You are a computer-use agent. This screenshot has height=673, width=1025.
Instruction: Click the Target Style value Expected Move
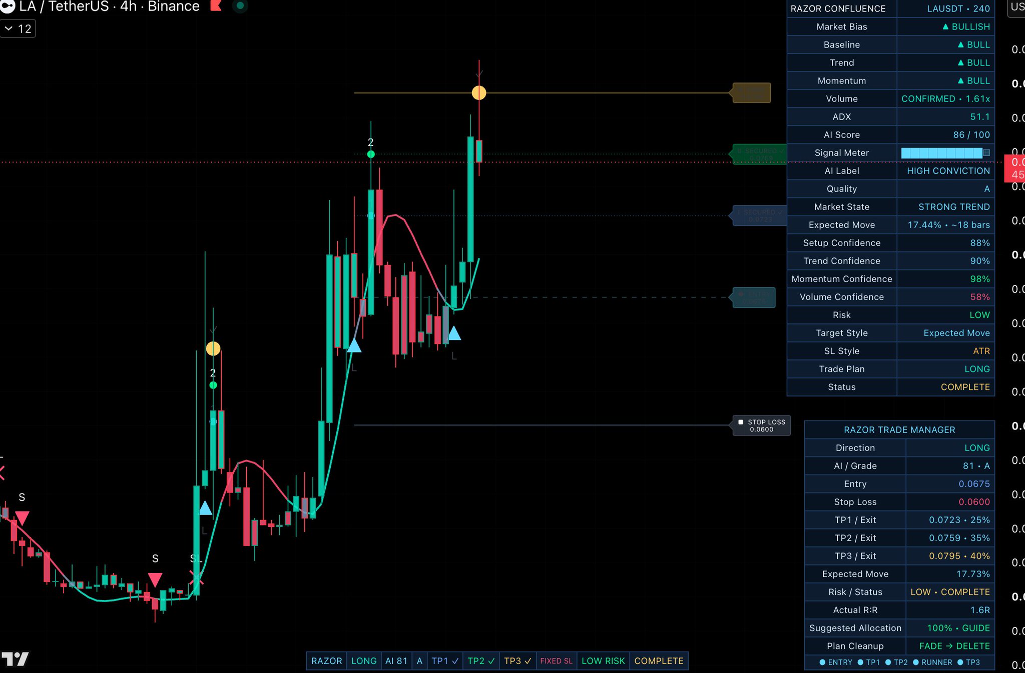[x=956, y=332]
